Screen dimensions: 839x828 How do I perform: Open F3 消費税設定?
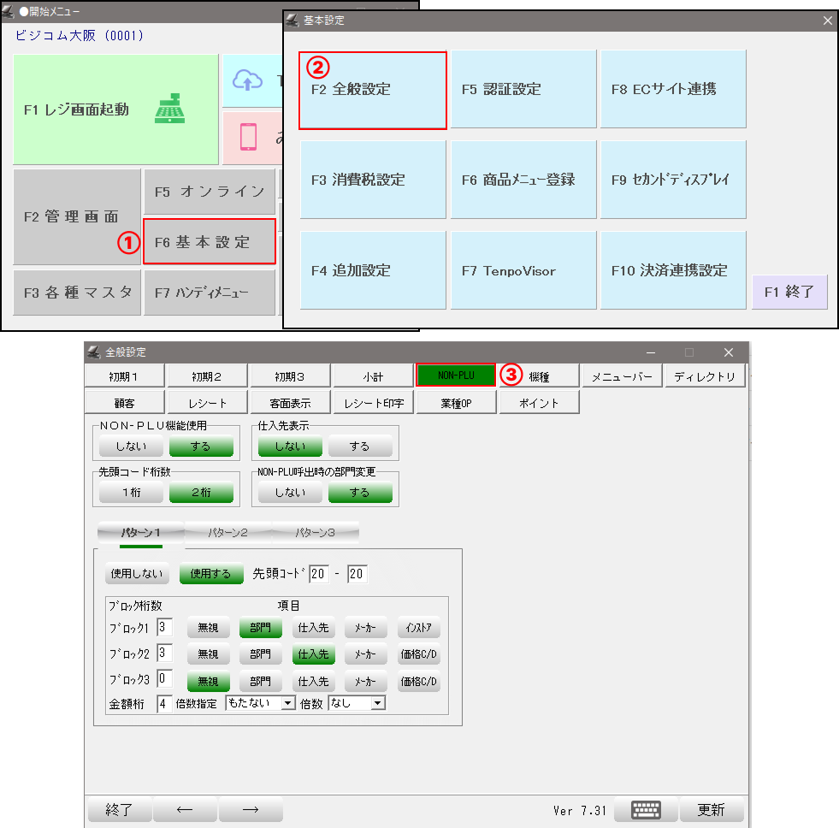click(x=373, y=180)
